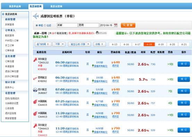Click Sichuan Airlines logo for flight 3U8667
Image resolution: width=192 pixels, height=137 pixels.
35,90
